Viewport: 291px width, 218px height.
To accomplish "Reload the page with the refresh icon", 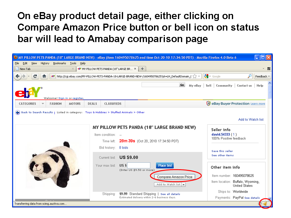I will coord(35,76).
